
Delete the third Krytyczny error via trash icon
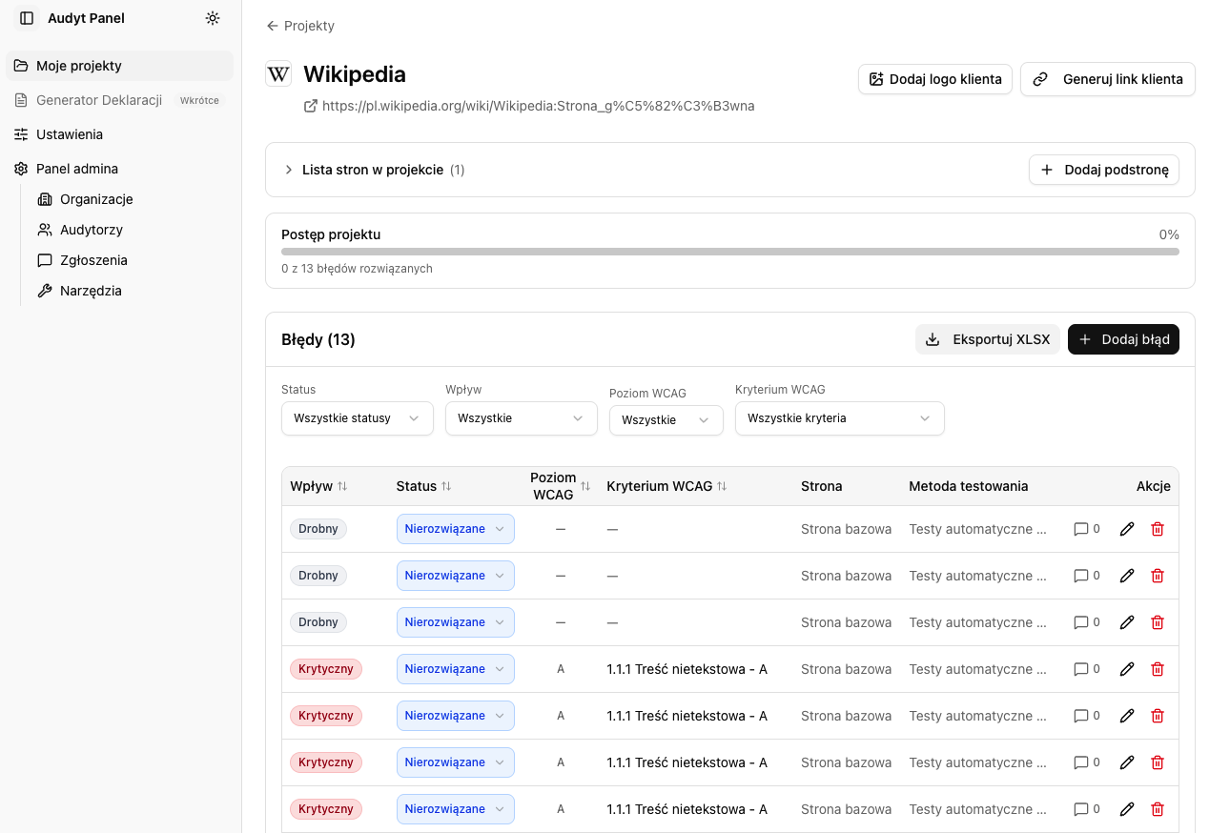coord(1158,762)
